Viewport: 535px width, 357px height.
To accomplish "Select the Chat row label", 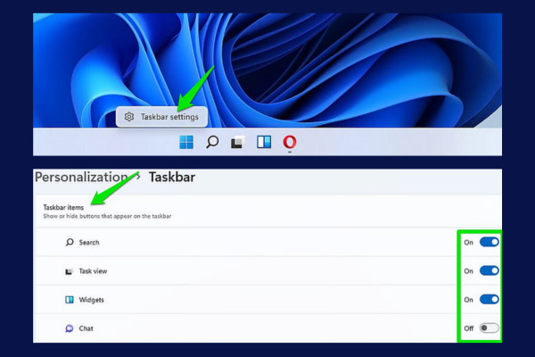I will pyautogui.click(x=86, y=328).
